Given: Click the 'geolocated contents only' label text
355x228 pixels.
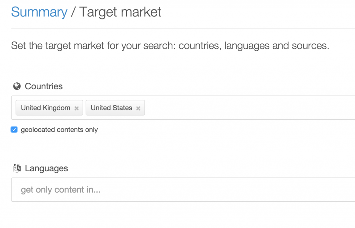Looking at the screenshot, I should click(59, 130).
